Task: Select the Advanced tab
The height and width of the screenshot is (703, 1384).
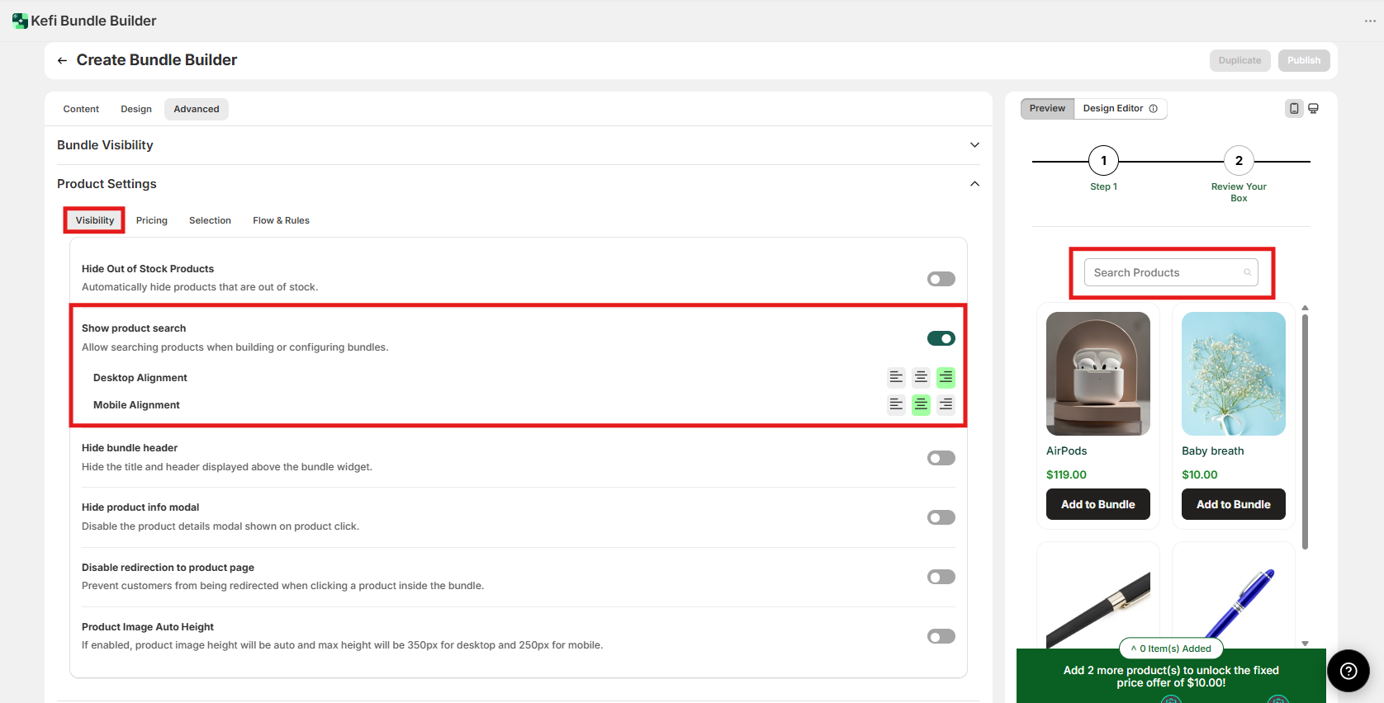Action: pyautogui.click(x=197, y=109)
